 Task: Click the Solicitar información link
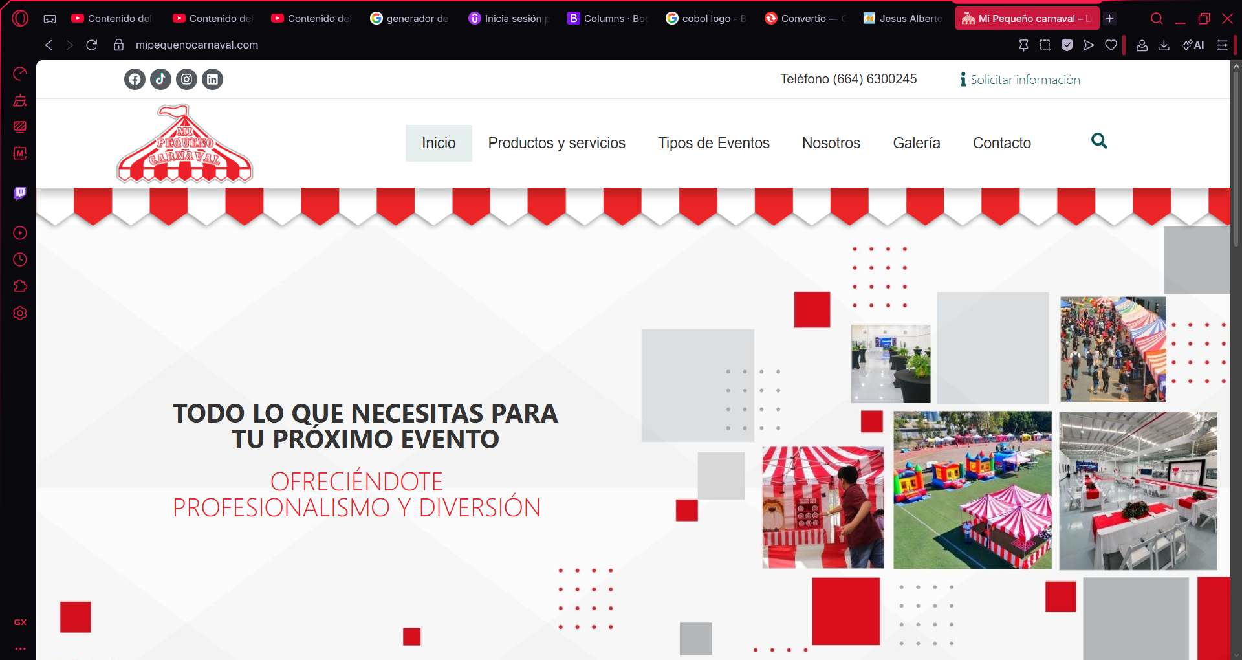point(1025,80)
